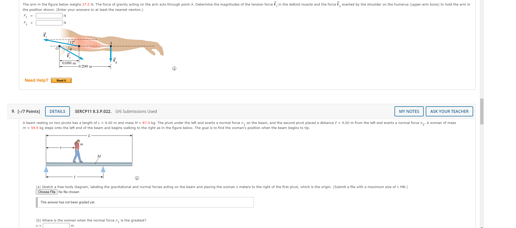Click the 0/6 Submissions Used text
Screen dimensions: 516x228
[x=136, y=111]
